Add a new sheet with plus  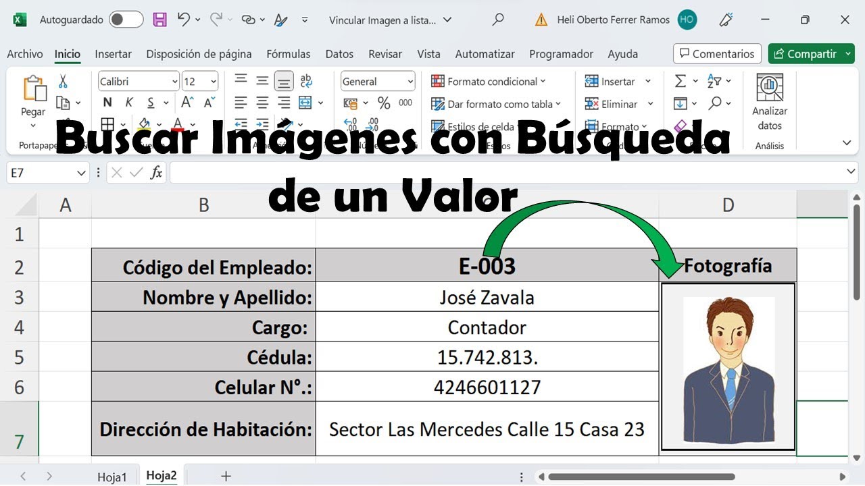click(x=226, y=476)
